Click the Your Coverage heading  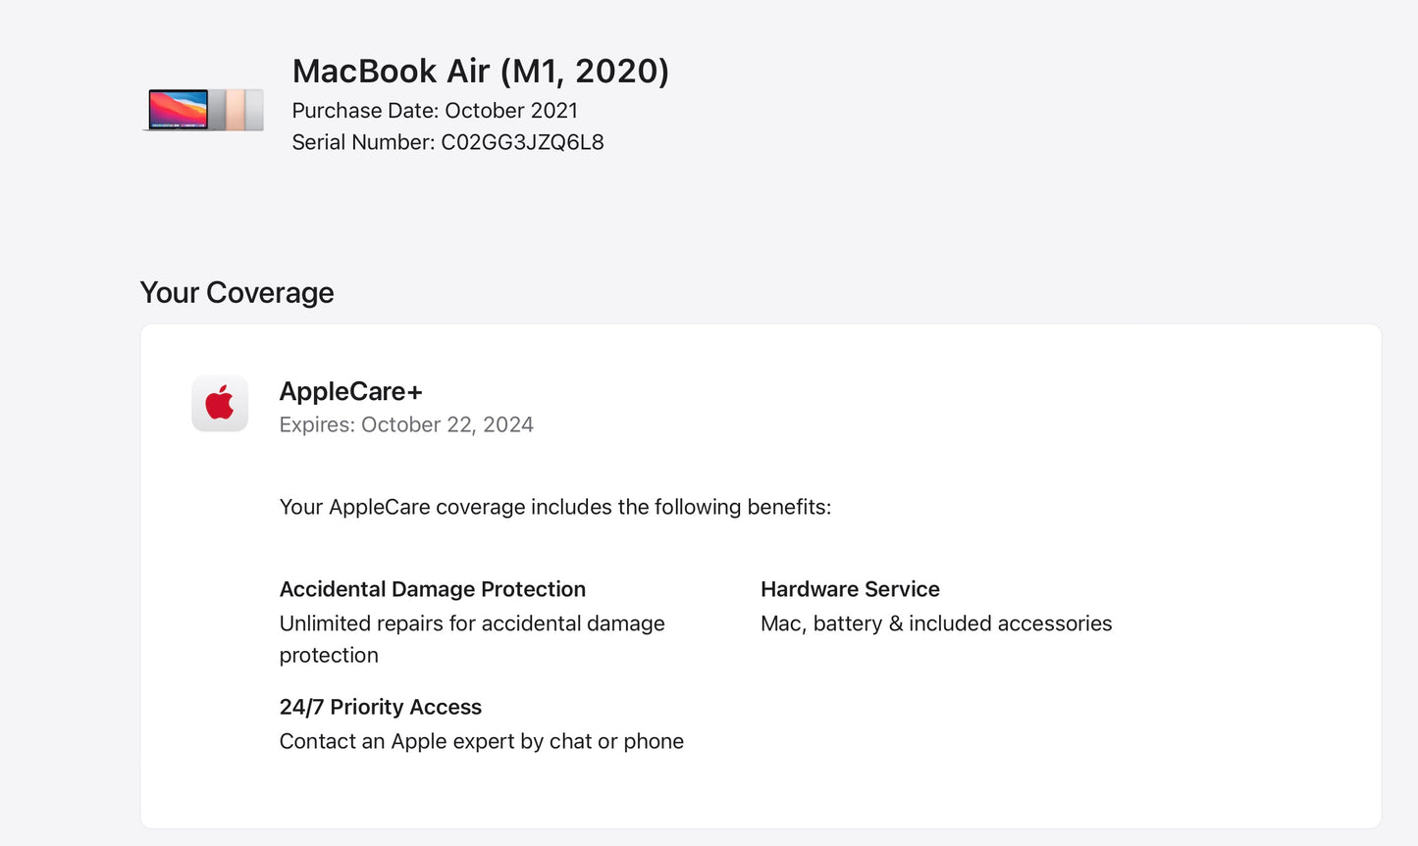[236, 292]
